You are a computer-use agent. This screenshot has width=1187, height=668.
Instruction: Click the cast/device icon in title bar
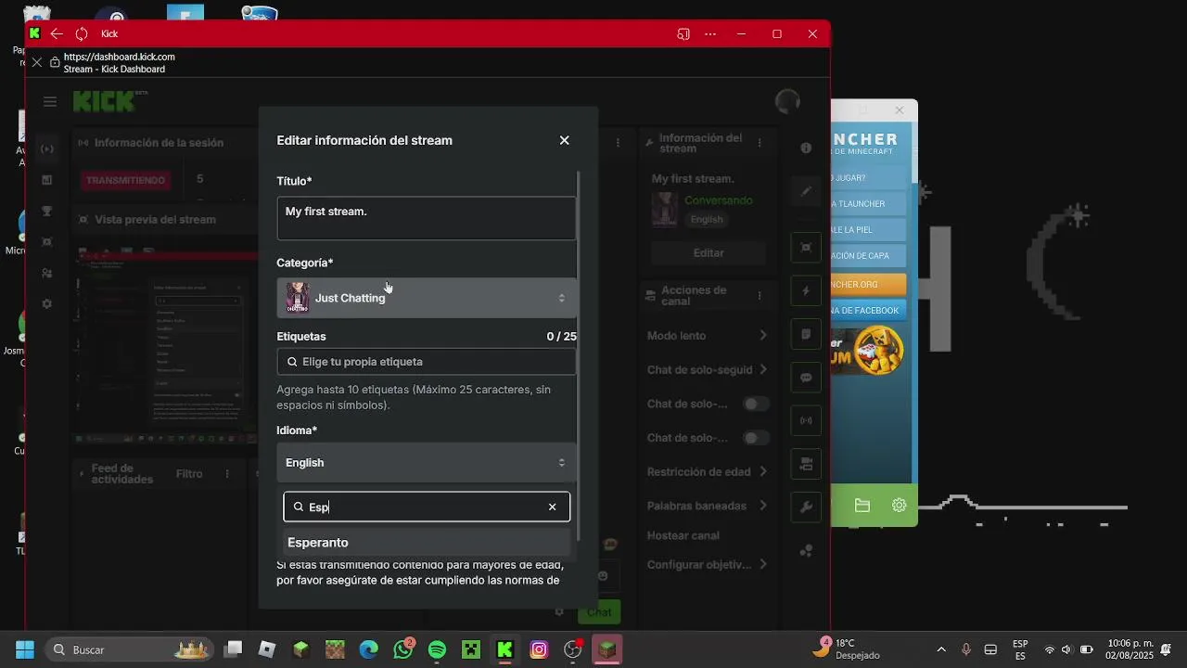(683, 33)
